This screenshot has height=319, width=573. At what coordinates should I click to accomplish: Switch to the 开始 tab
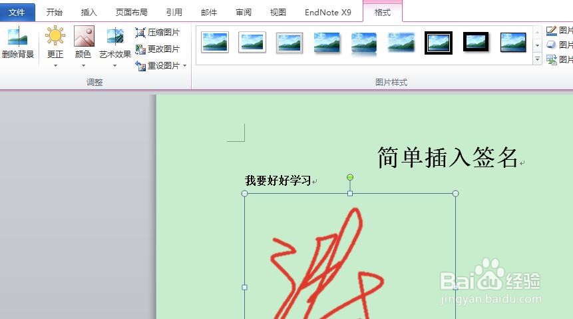tap(54, 13)
